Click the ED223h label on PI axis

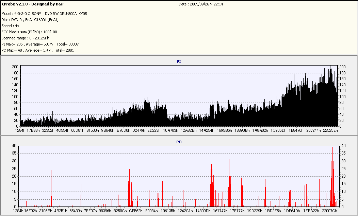pos(154,130)
